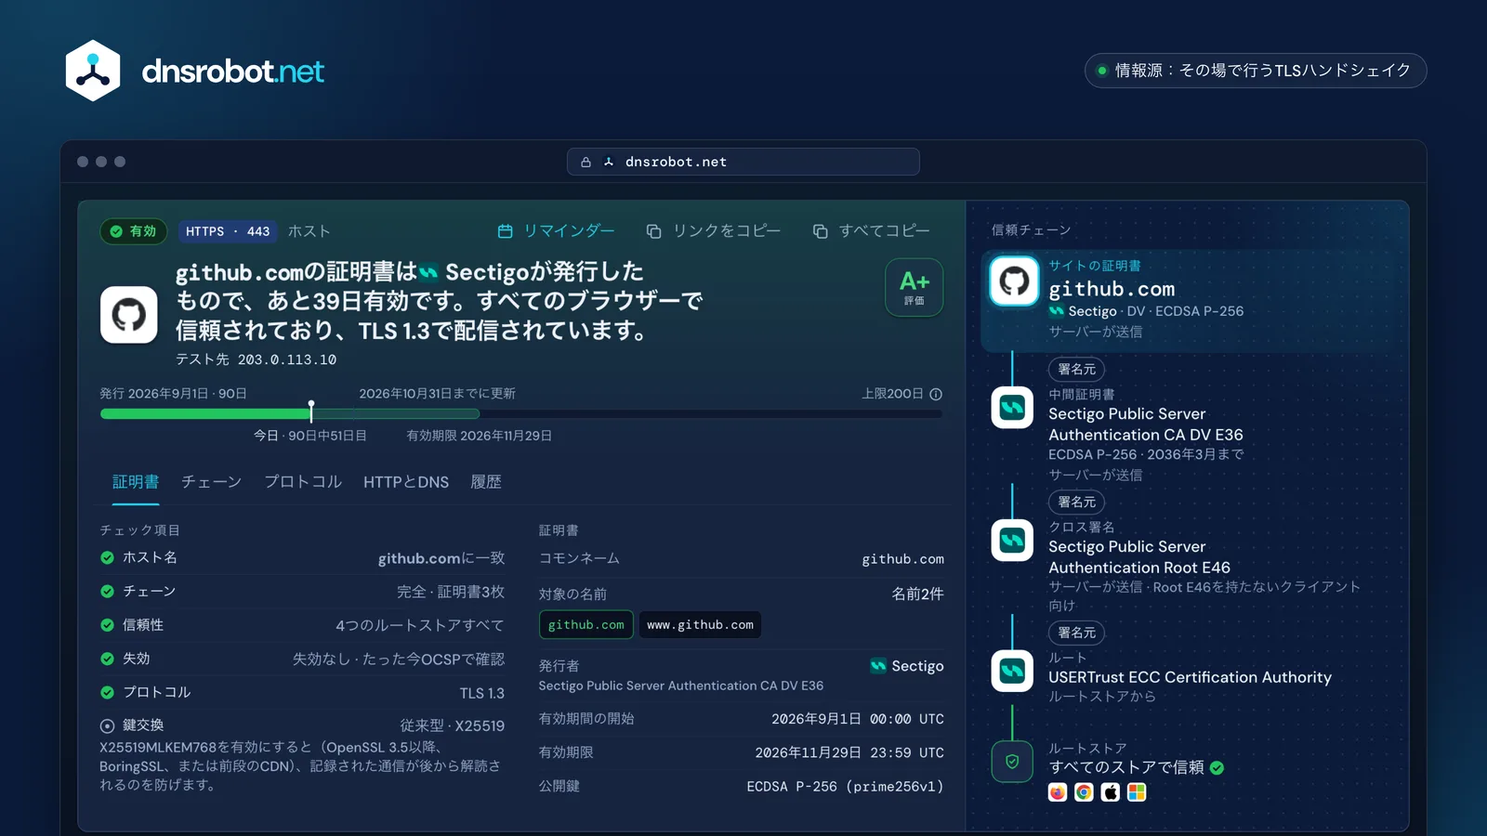Click the Apple root store icon
The height and width of the screenshot is (836, 1487).
pos(1111,792)
